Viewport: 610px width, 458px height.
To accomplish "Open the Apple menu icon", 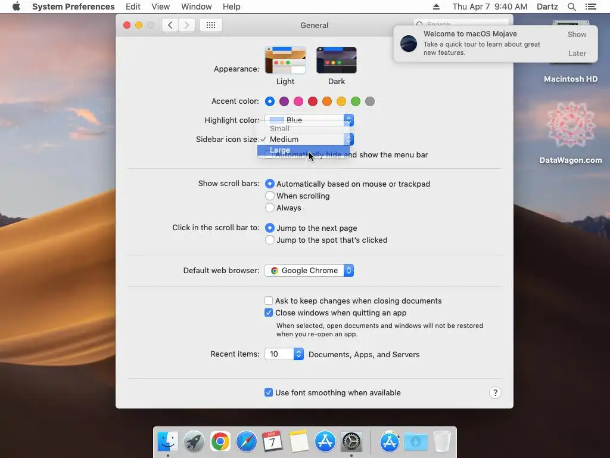I will pos(16,7).
